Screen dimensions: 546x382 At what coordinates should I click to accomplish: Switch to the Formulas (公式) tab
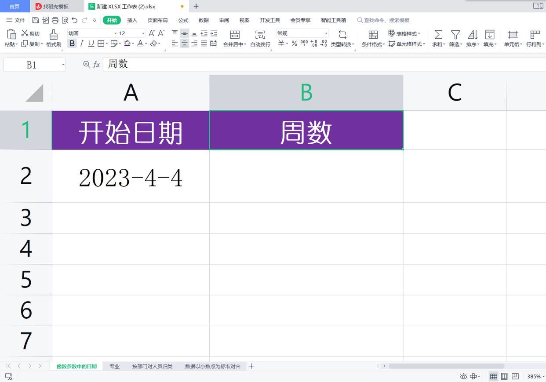click(183, 20)
